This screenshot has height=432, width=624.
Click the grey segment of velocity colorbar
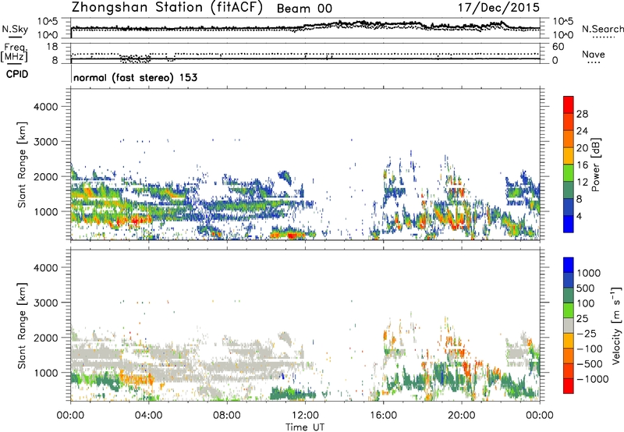pyautogui.click(x=569, y=326)
